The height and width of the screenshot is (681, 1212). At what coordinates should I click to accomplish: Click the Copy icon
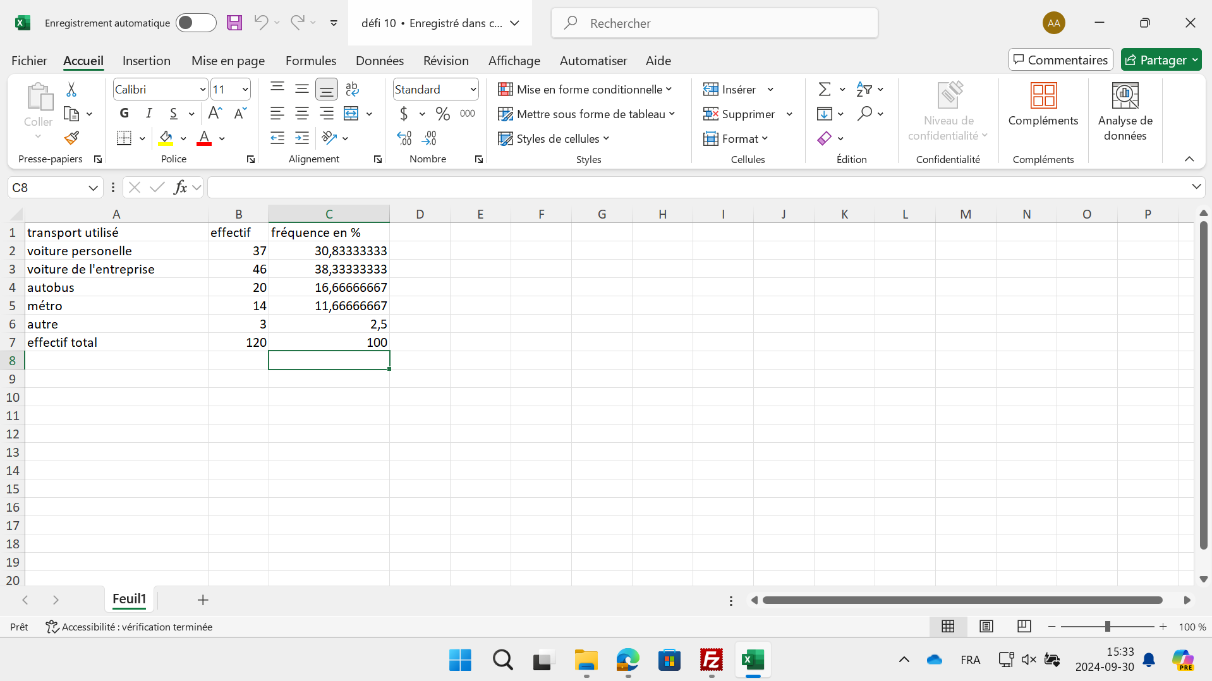click(x=71, y=114)
